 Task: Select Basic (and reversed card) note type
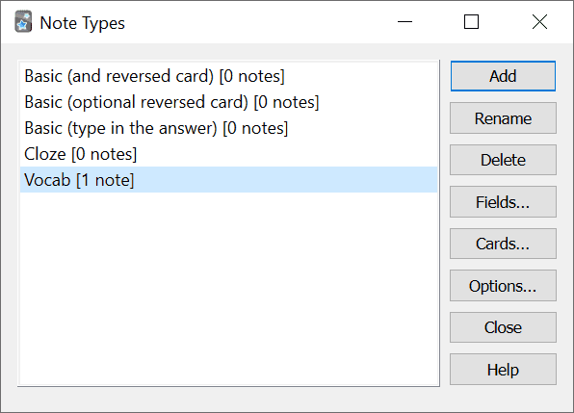point(229,76)
